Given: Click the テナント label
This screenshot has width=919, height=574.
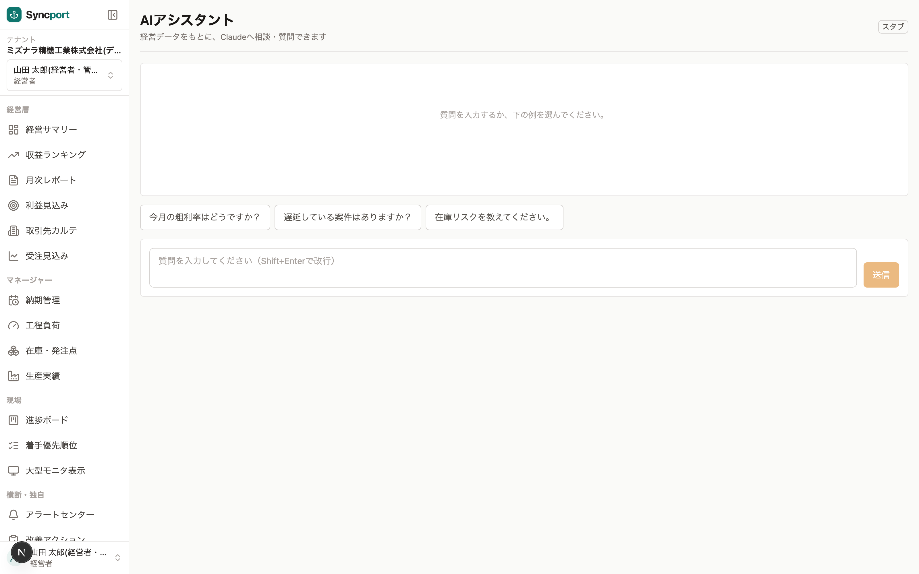Looking at the screenshot, I should tap(21, 40).
